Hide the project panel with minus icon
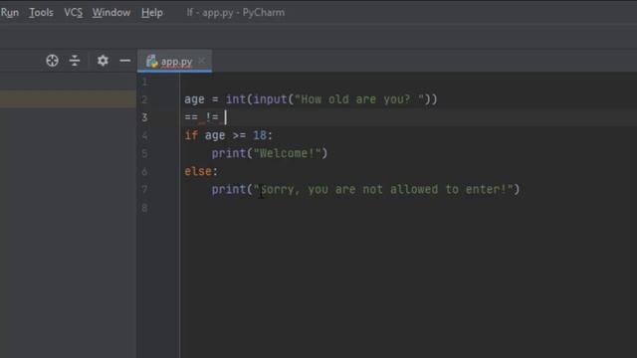Viewport: 637px width, 358px height. pyautogui.click(x=125, y=61)
